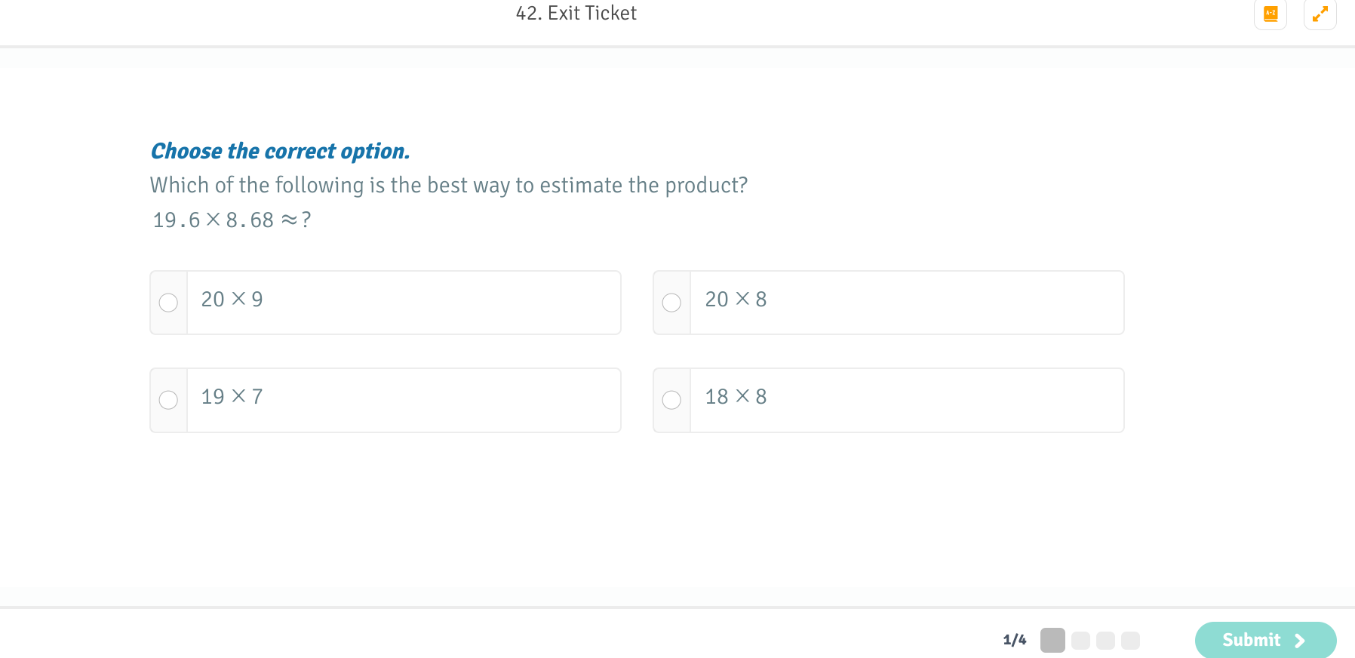Click the "18 × 8" answer text

736,397
